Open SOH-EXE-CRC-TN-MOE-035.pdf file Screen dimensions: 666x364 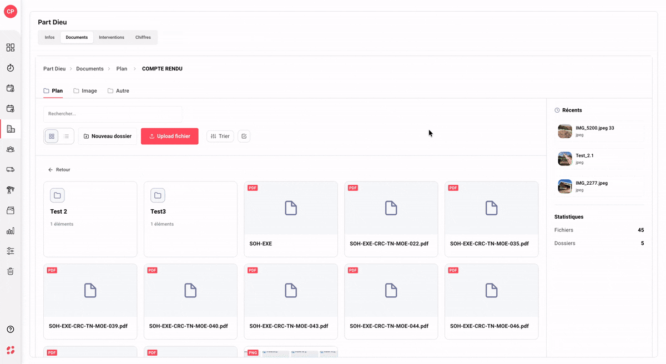click(491, 219)
